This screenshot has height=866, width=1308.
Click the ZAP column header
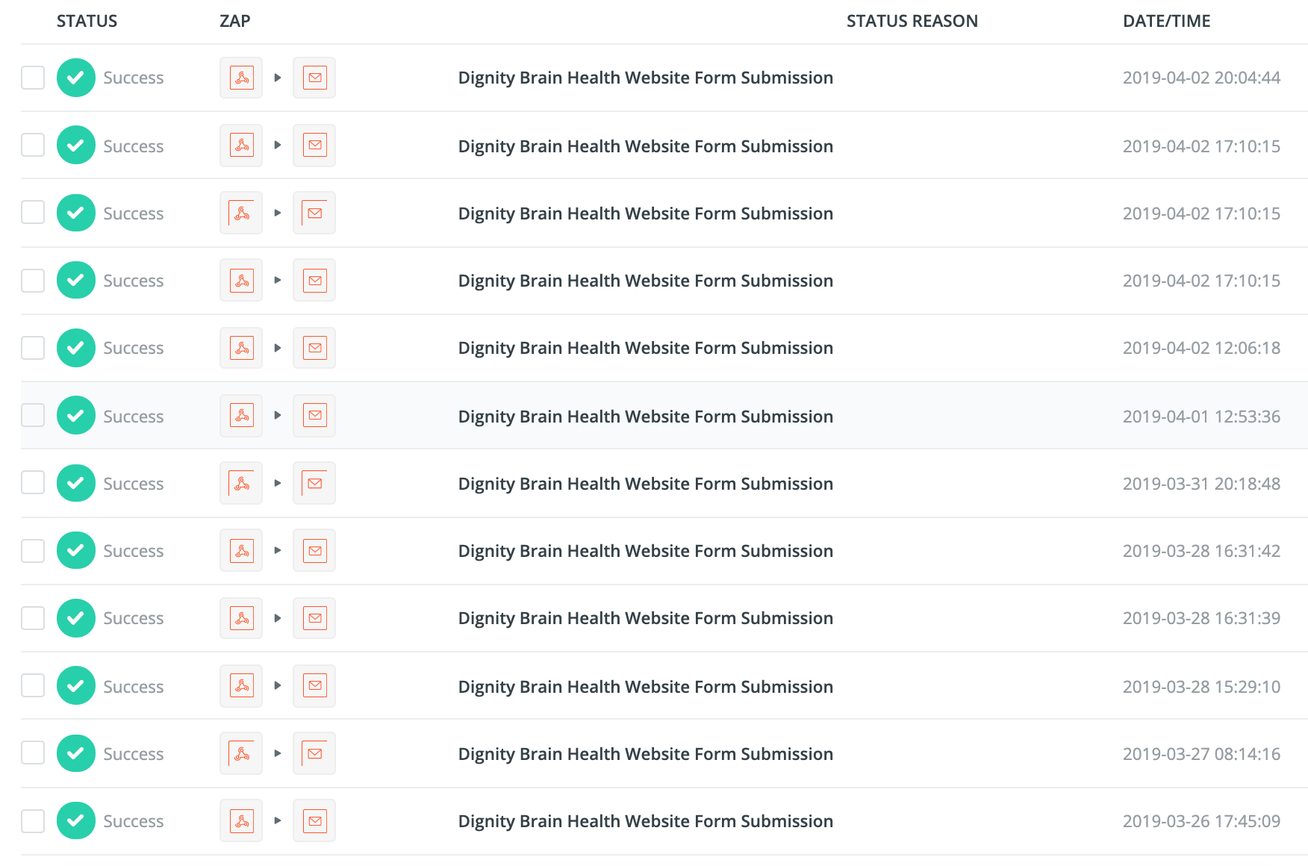coord(235,21)
